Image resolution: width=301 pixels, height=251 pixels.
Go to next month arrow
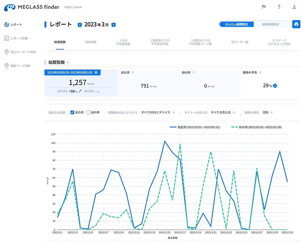[113, 25]
